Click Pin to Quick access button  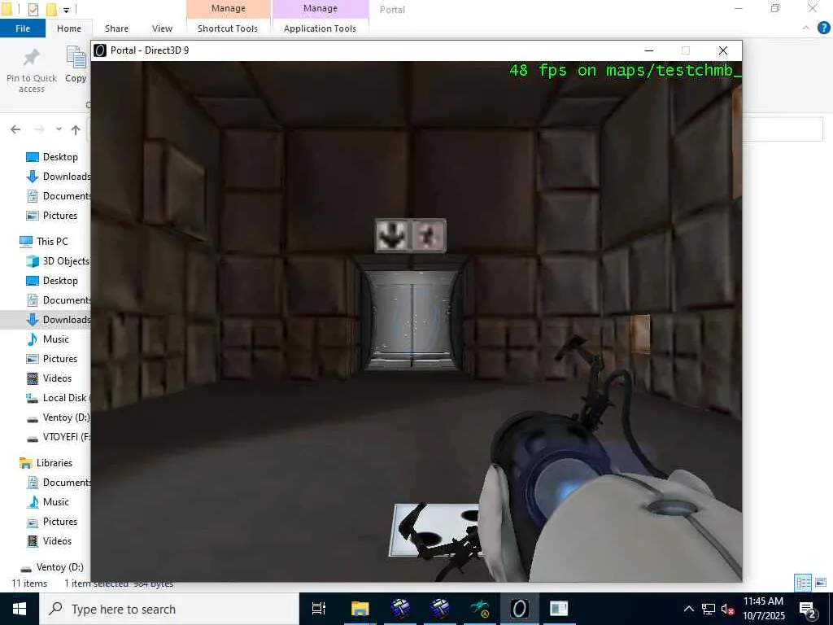pyautogui.click(x=32, y=71)
